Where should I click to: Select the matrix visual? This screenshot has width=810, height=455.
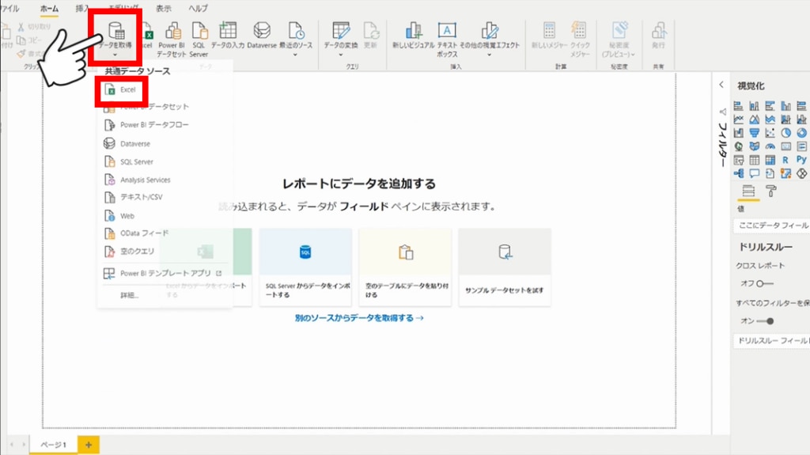coord(770,160)
